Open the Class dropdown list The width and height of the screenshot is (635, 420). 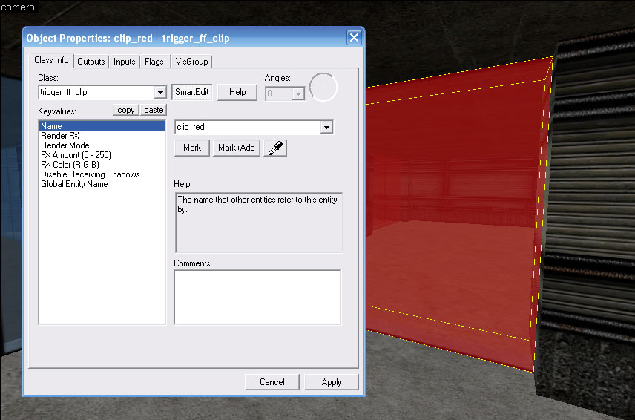[160, 93]
